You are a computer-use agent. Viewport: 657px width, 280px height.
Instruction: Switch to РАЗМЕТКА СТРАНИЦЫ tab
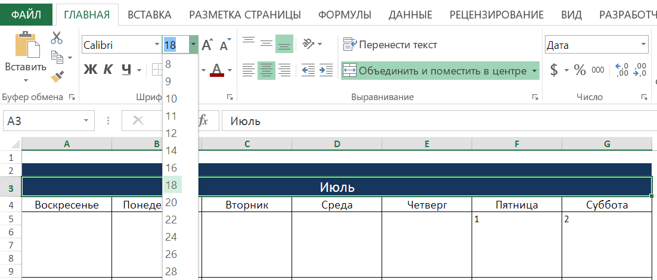coord(245,15)
